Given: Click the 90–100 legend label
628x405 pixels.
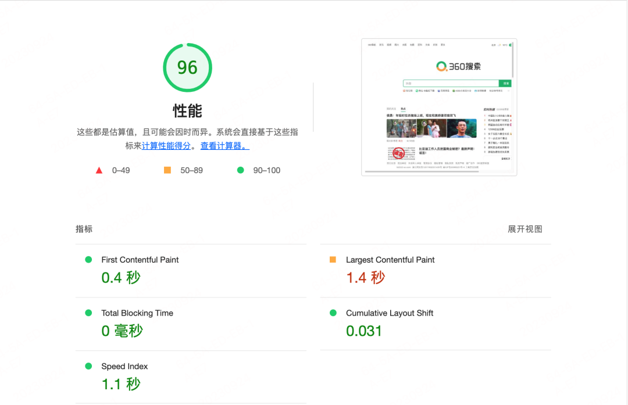Looking at the screenshot, I should [267, 170].
